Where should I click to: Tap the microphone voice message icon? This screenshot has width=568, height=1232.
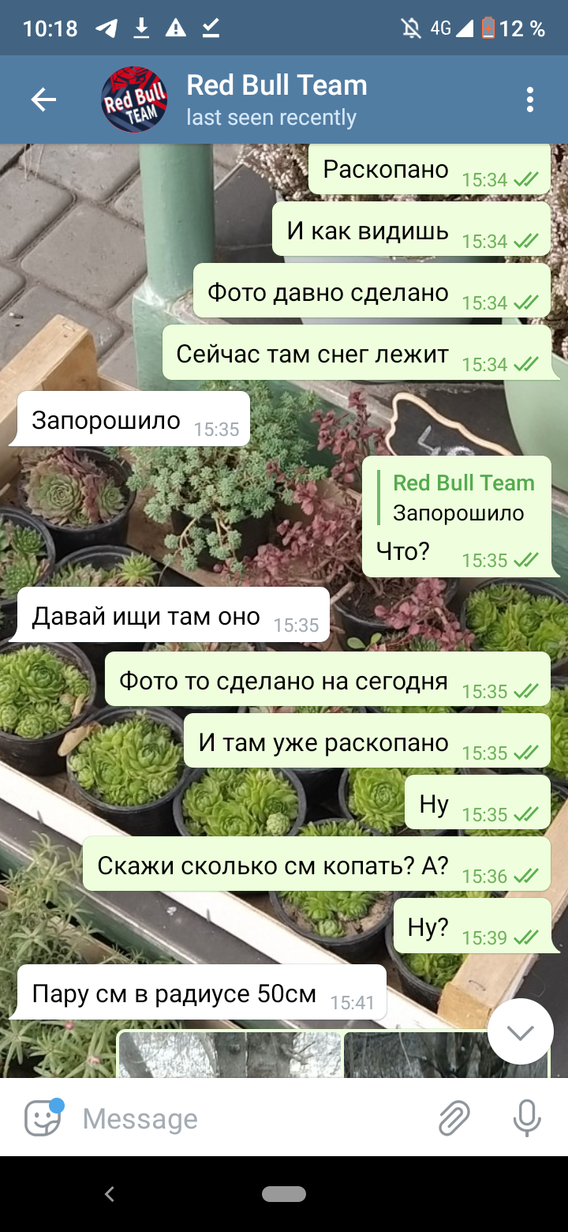(x=527, y=1117)
